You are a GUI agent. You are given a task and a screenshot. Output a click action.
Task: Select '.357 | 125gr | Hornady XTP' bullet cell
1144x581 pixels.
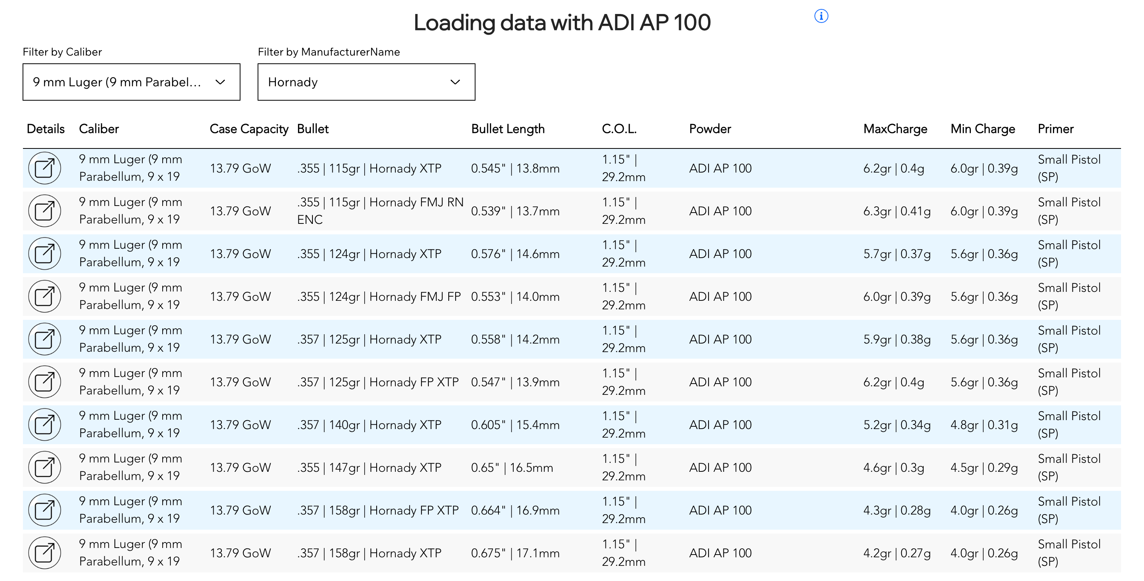pos(370,339)
